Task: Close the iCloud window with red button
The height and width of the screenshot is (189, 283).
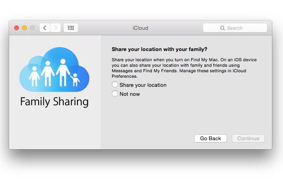Action: click(17, 28)
